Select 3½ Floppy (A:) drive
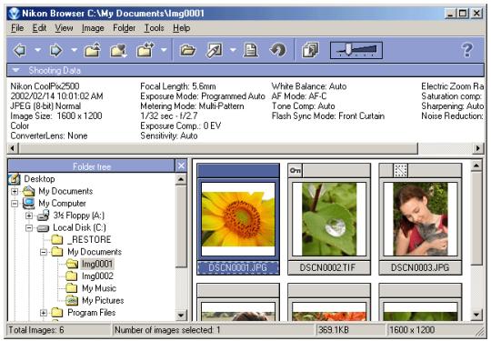 (78, 216)
